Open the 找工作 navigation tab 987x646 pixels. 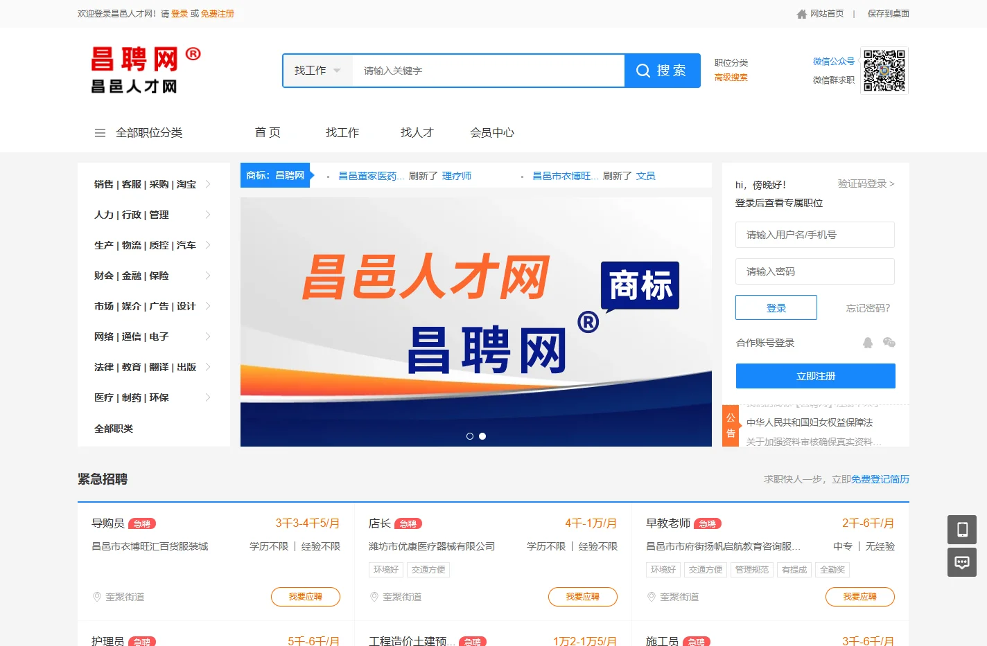(342, 132)
